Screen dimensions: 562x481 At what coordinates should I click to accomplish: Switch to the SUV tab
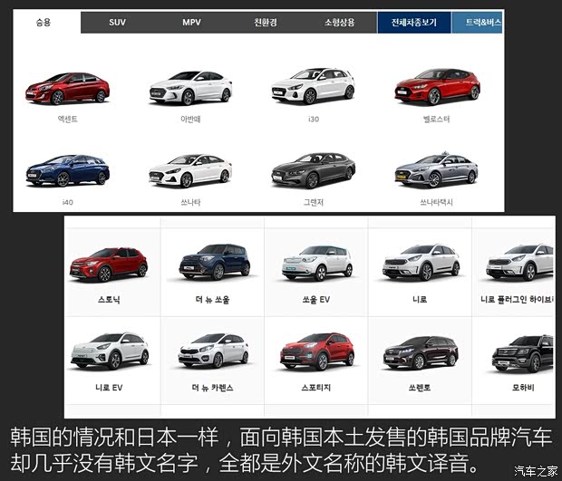click(x=117, y=23)
